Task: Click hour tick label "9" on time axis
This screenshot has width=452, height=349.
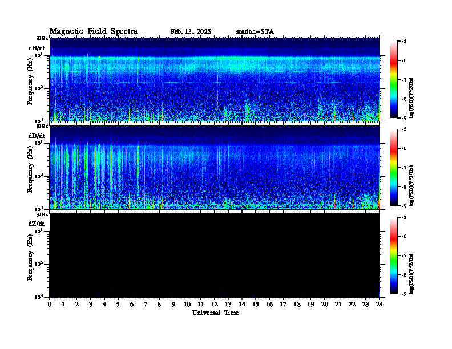Action: 173,305
